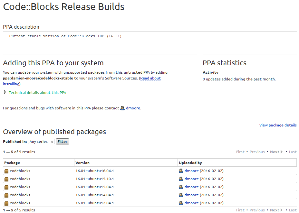Expand the Technical details disclosure triangle
The image size is (299, 213).
point(5,92)
